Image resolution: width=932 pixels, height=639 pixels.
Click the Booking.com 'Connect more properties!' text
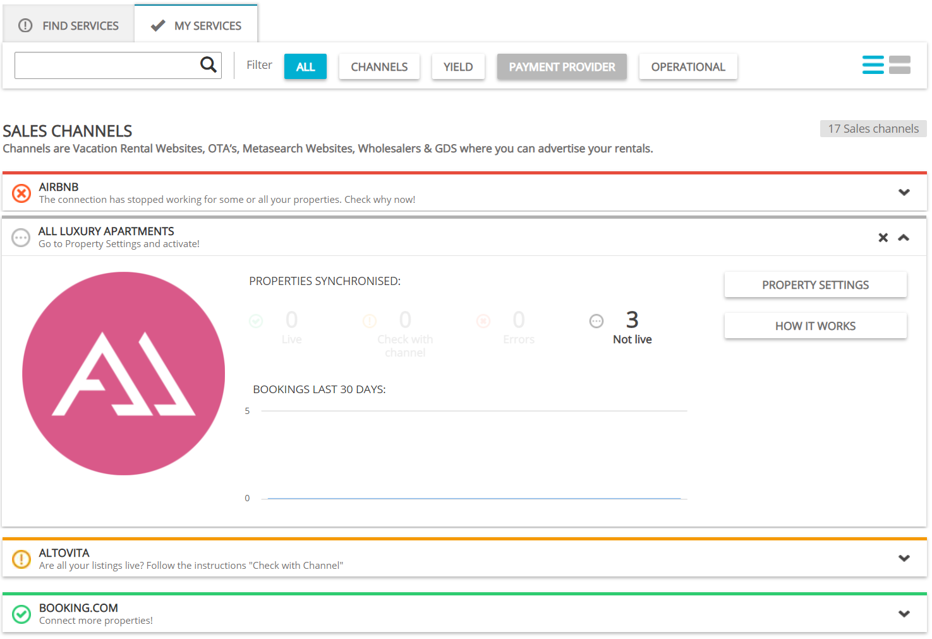pyautogui.click(x=96, y=621)
